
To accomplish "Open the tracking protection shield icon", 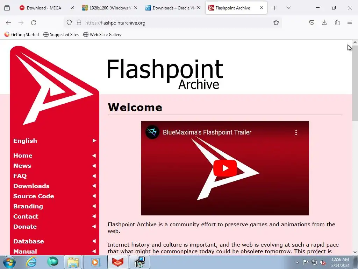I will point(69,23).
